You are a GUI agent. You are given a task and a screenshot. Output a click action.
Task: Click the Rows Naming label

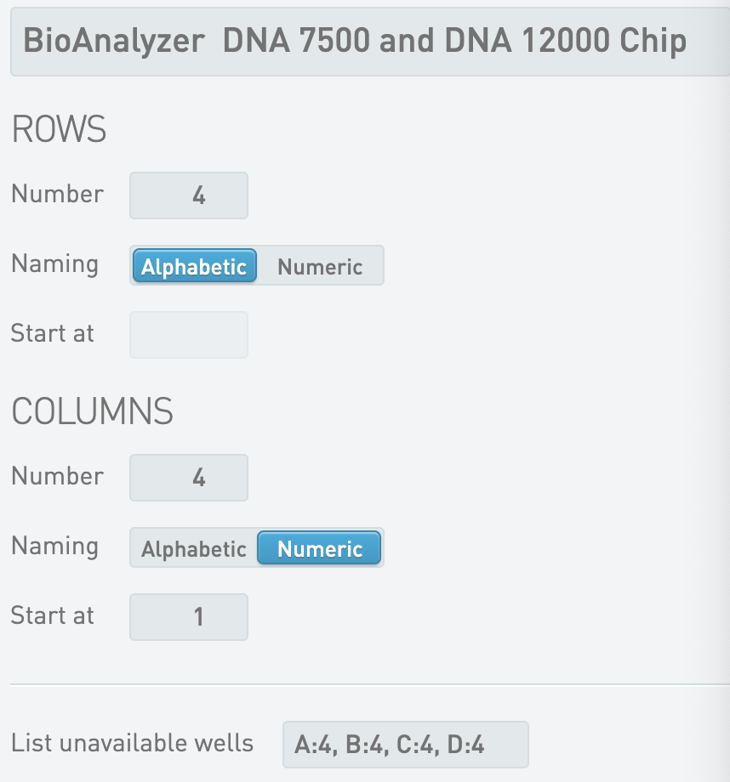(x=54, y=264)
